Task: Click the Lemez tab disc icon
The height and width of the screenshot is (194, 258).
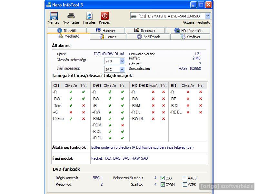Action: coord(102,37)
